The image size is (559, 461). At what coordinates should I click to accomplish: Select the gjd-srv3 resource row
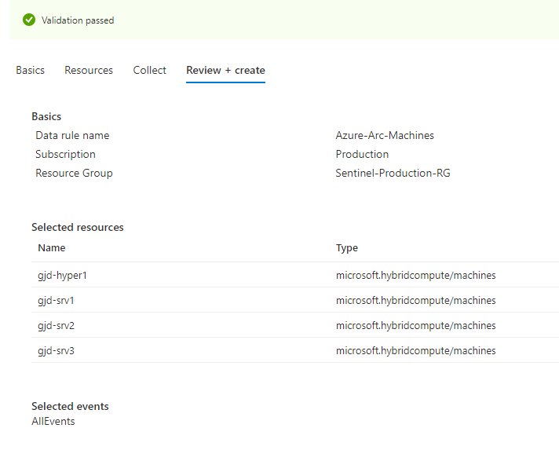(56, 350)
